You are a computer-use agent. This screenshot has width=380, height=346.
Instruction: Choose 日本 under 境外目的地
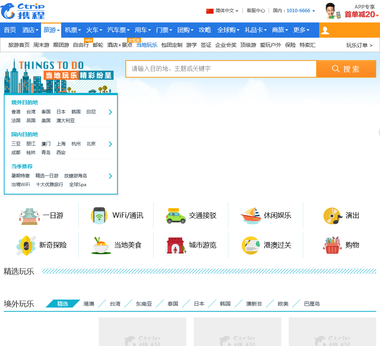click(x=61, y=112)
